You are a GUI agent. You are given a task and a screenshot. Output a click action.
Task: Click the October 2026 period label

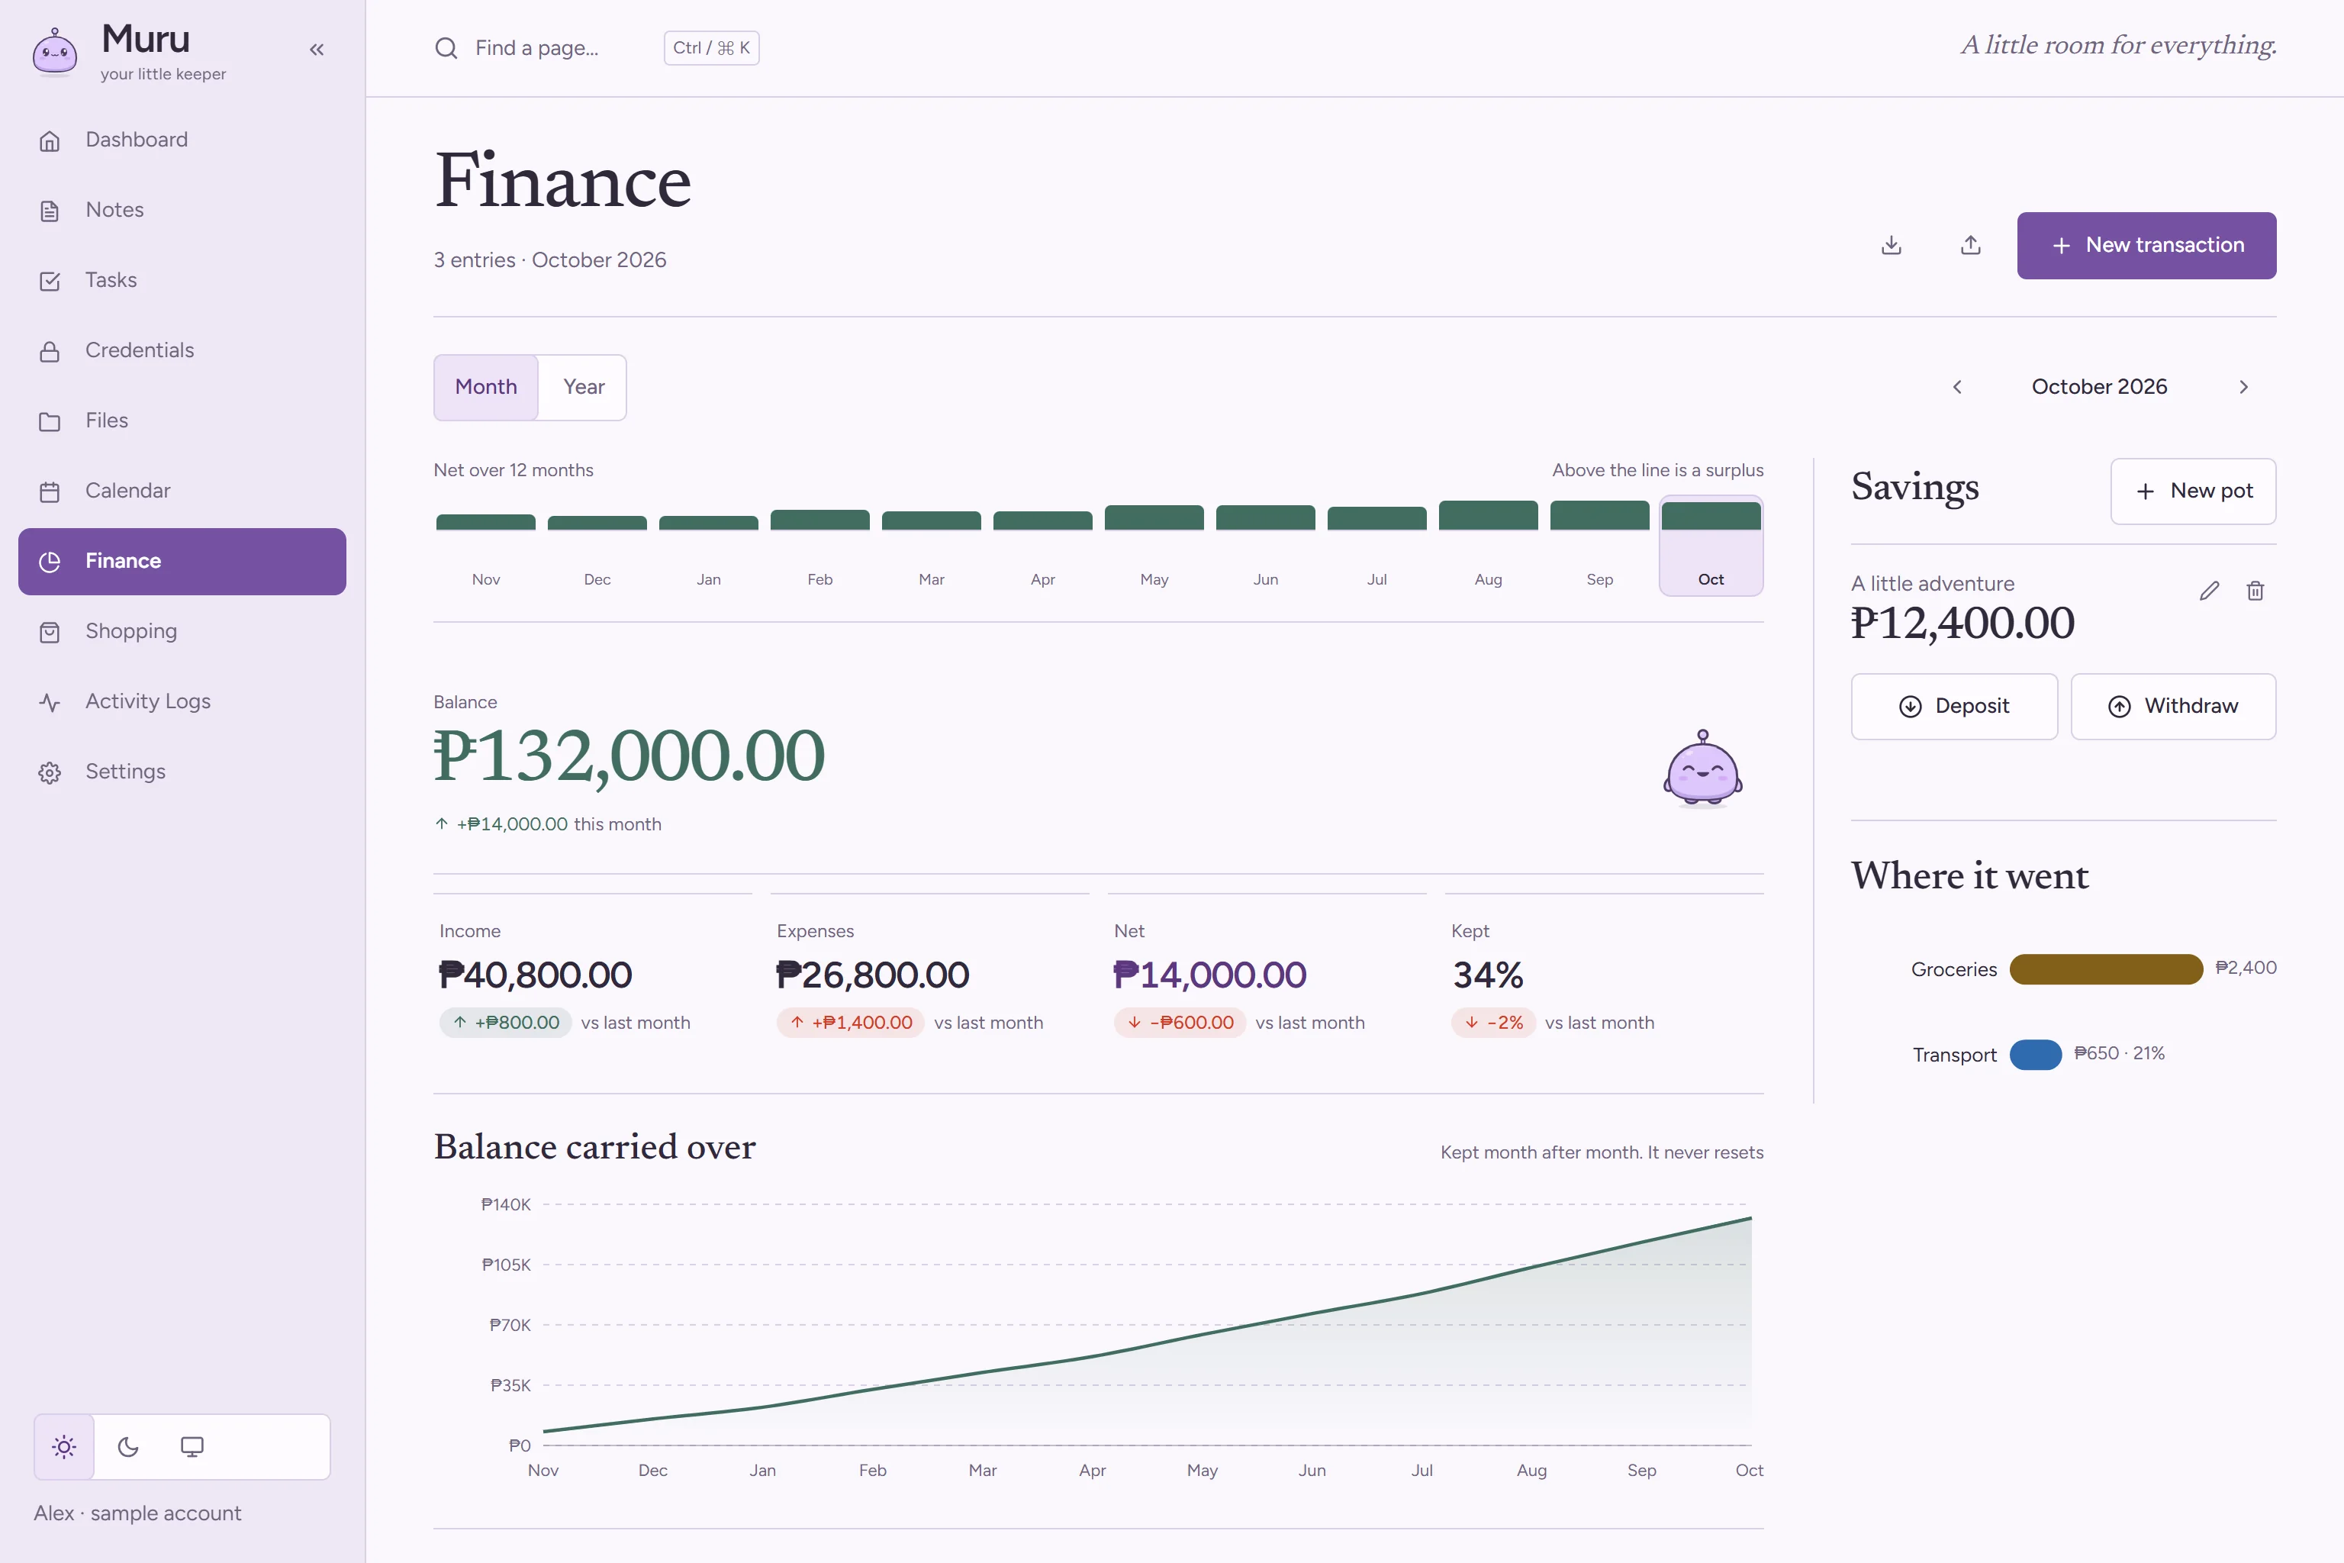[x=2099, y=387]
